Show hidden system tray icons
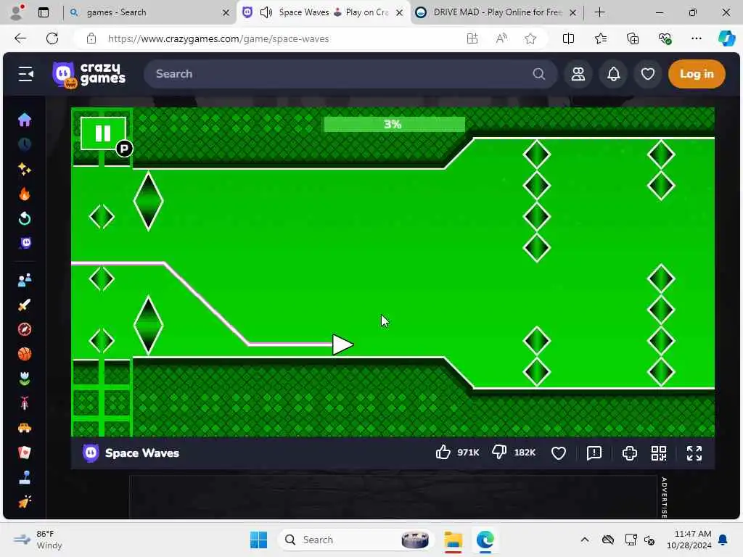743x557 pixels. click(585, 540)
